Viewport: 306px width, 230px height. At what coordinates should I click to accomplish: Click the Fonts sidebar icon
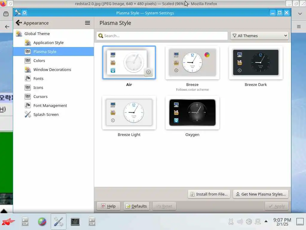[28, 78]
